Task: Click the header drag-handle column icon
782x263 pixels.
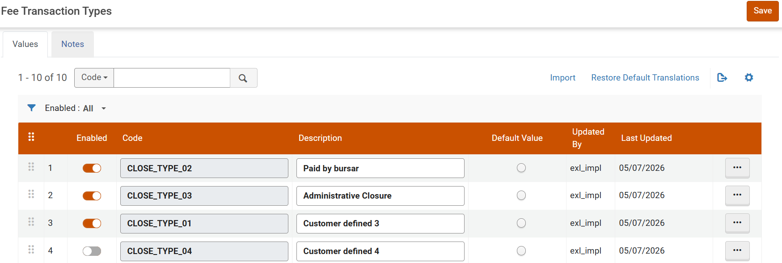Action: click(31, 137)
